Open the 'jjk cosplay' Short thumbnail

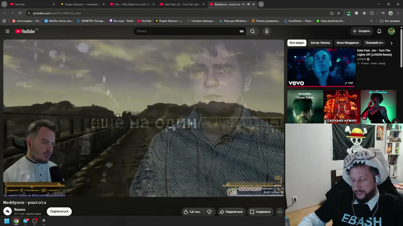point(378,107)
